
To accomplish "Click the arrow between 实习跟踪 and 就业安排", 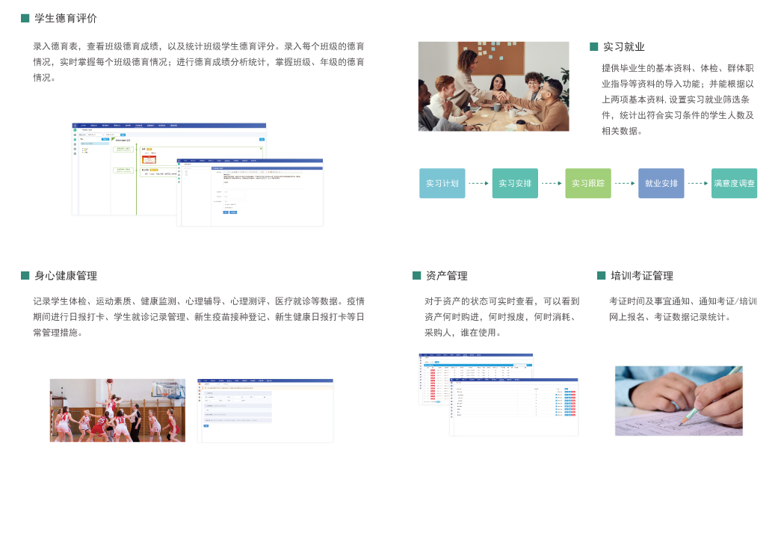I will click(x=625, y=183).
